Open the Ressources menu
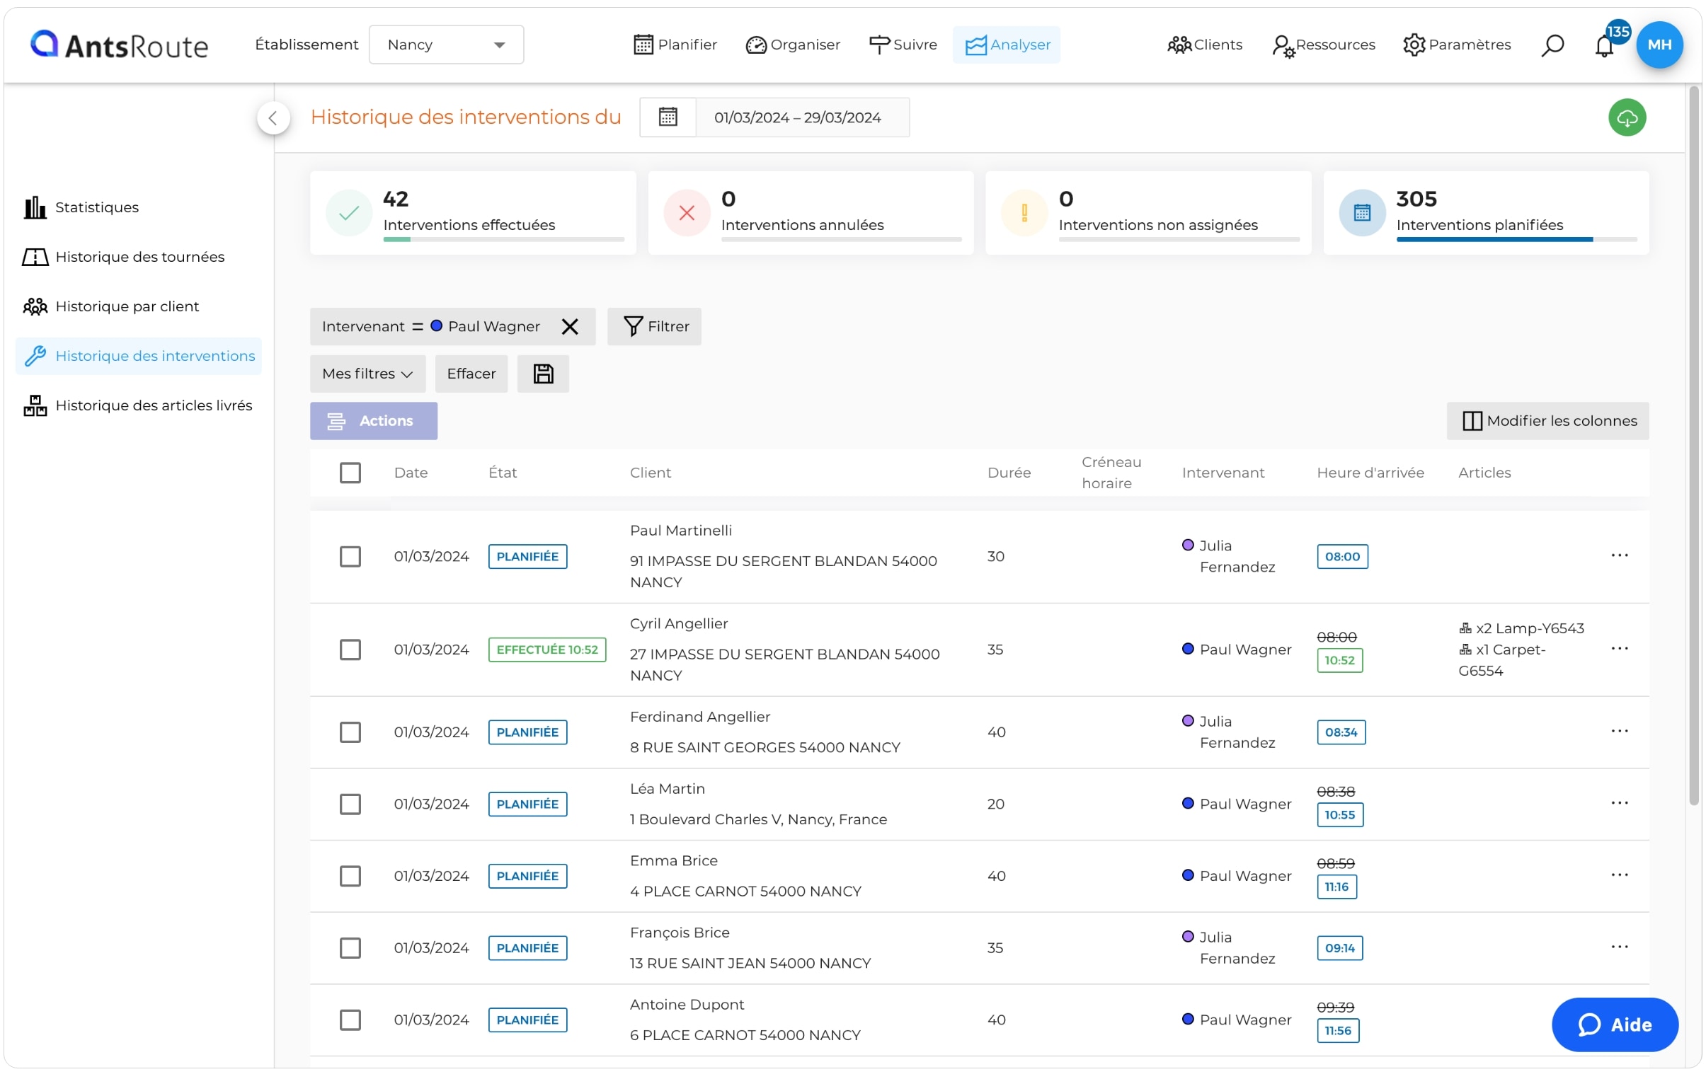 [1323, 45]
